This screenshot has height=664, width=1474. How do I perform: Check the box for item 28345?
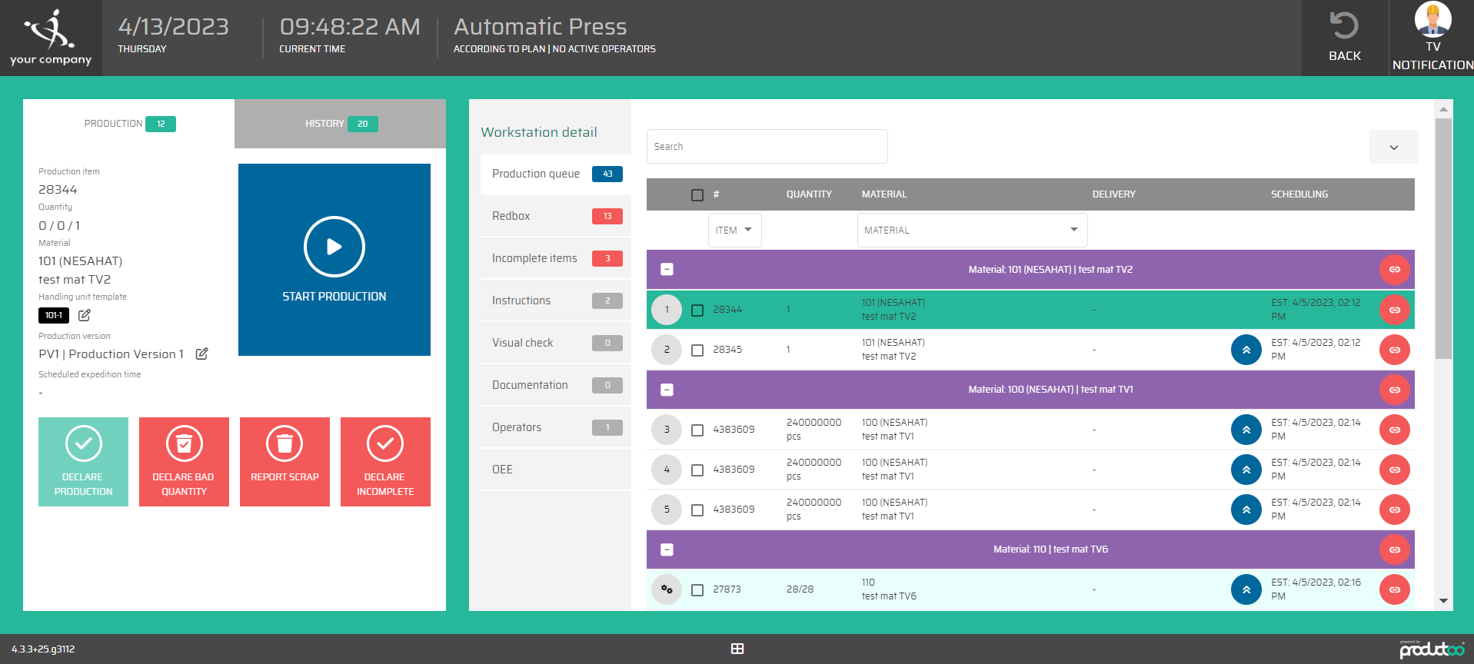coord(697,350)
